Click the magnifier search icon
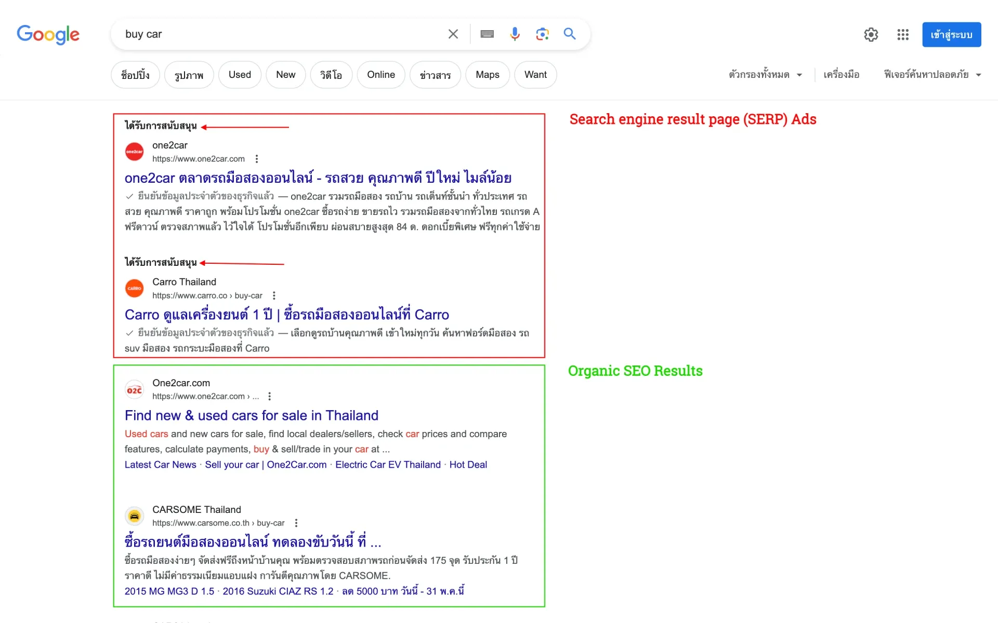The height and width of the screenshot is (623, 998). coord(570,34)
